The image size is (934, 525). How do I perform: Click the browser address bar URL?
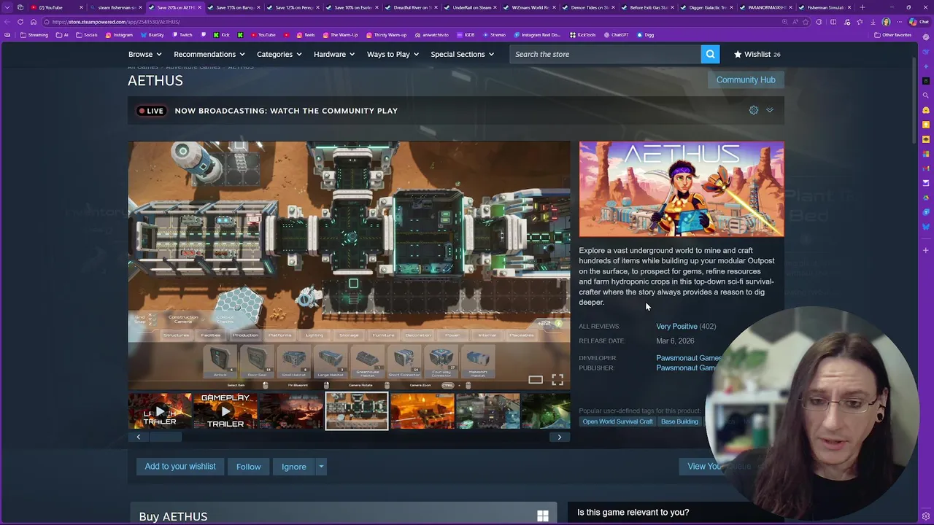click(116, 22)
